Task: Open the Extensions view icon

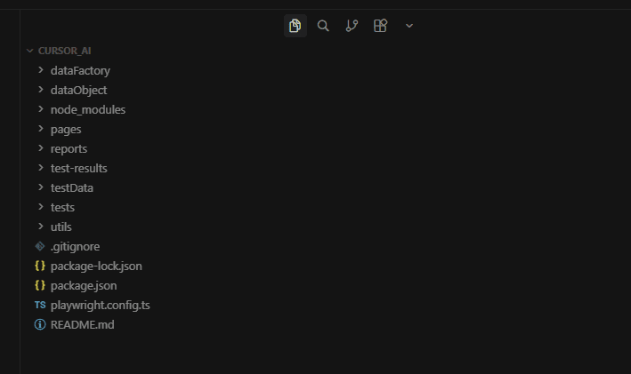Action: 380,26
